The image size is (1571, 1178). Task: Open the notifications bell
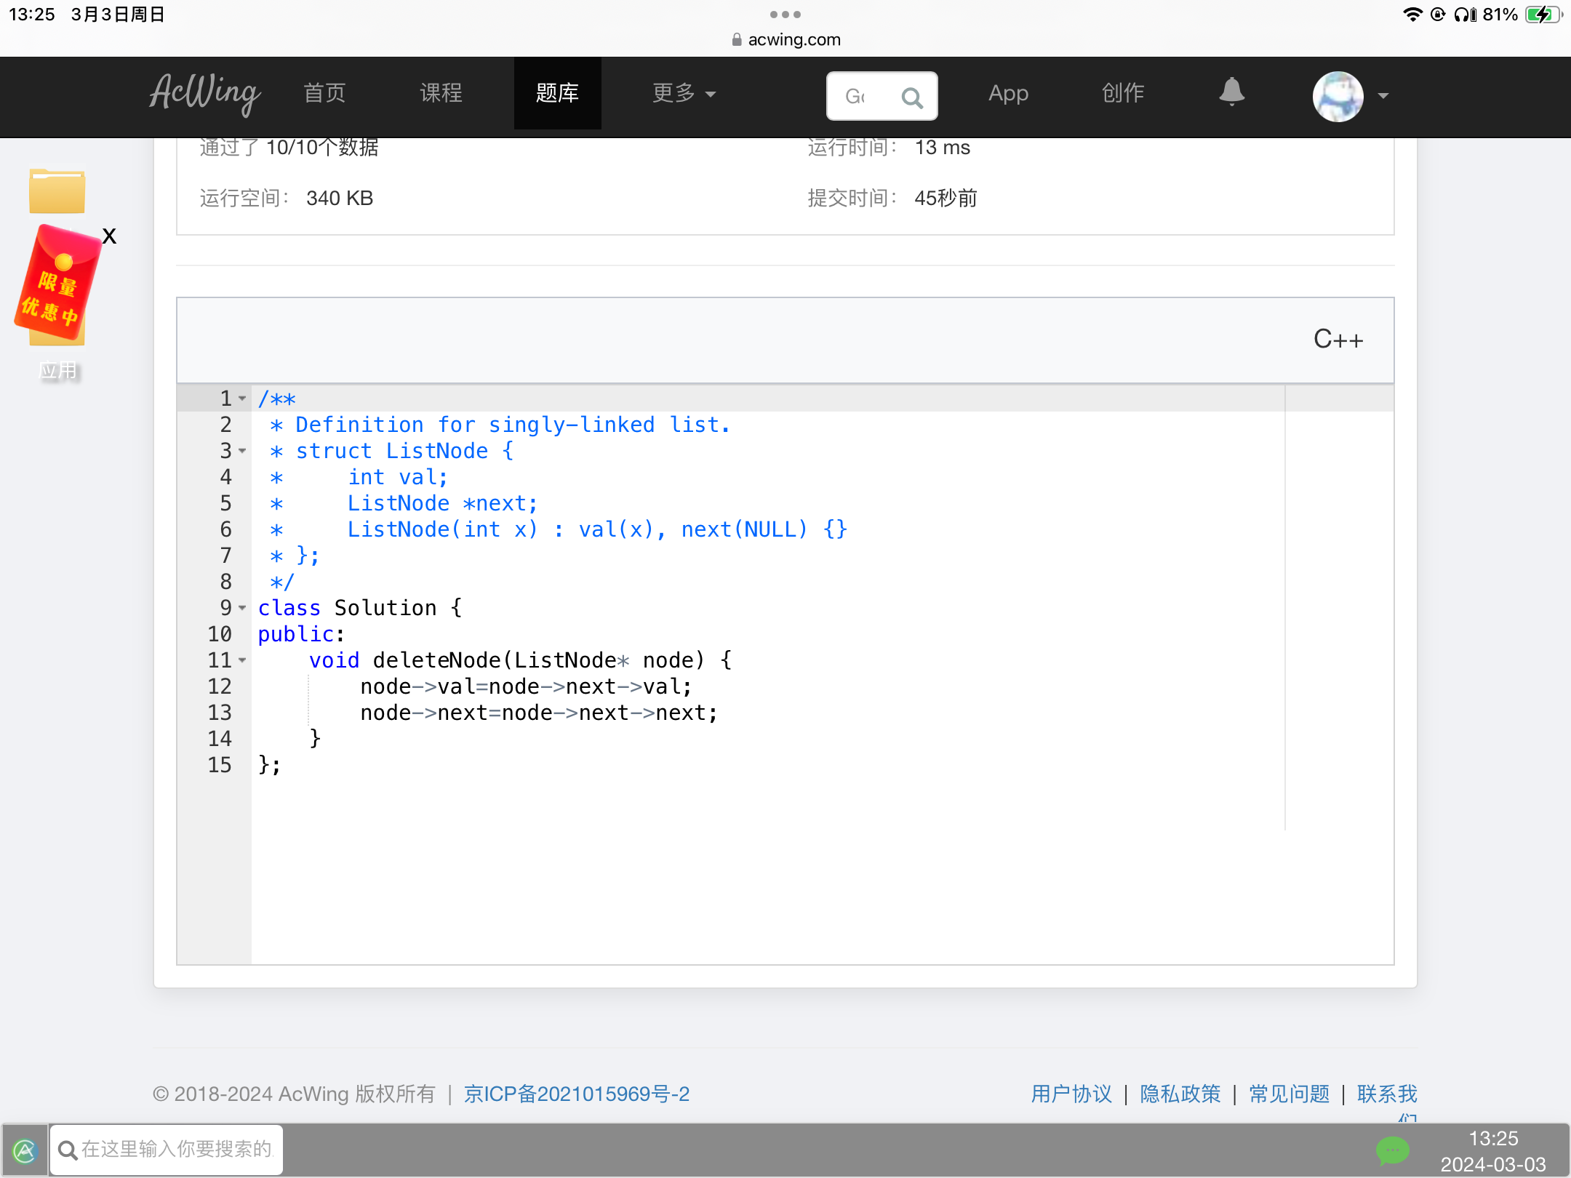coord(1231,92)
